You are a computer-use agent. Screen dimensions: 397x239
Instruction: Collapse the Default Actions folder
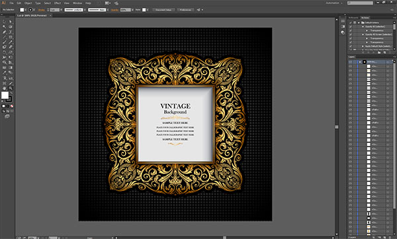tap(359, 22)
